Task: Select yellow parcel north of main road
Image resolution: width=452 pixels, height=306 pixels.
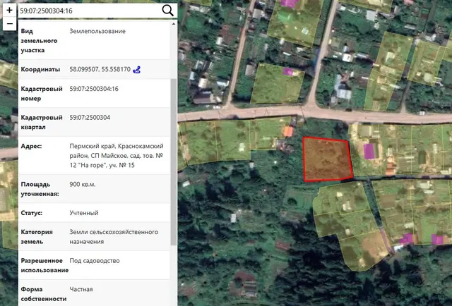Action: pos(277,84)
